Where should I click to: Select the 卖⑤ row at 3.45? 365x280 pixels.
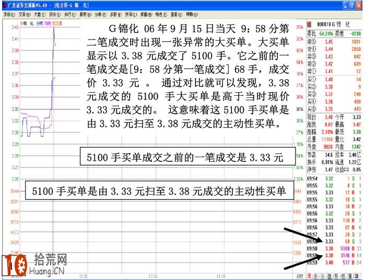(334, 42)
